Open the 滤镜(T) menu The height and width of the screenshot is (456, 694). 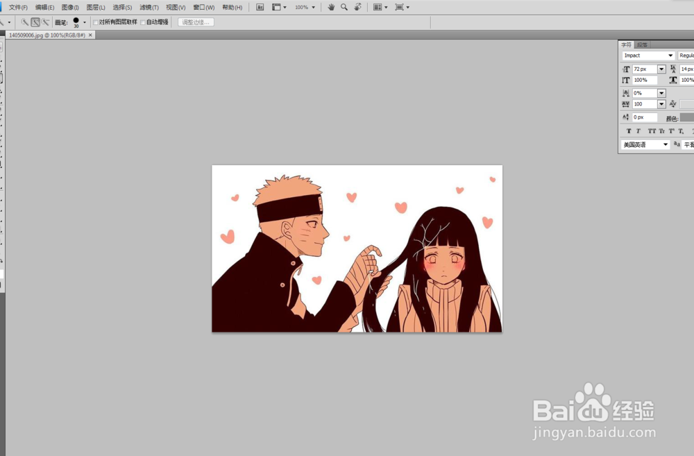(149, 8)
